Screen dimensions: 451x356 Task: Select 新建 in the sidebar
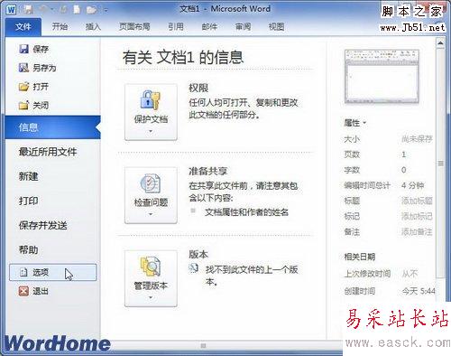[29, 176]
